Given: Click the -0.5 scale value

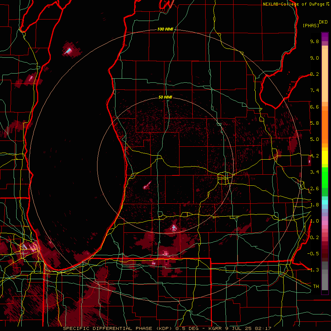Looking at the screenshot, I should tap(313, 254).
